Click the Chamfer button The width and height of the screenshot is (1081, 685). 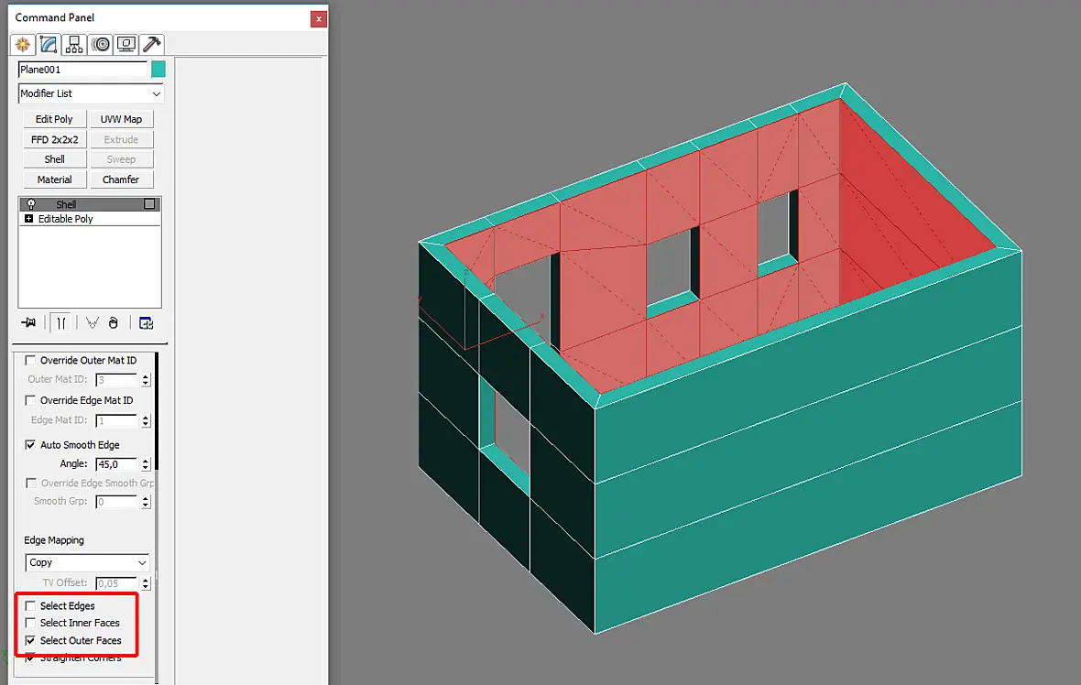coord(121,179)
